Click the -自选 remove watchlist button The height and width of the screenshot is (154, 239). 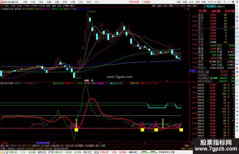point(189,6)
